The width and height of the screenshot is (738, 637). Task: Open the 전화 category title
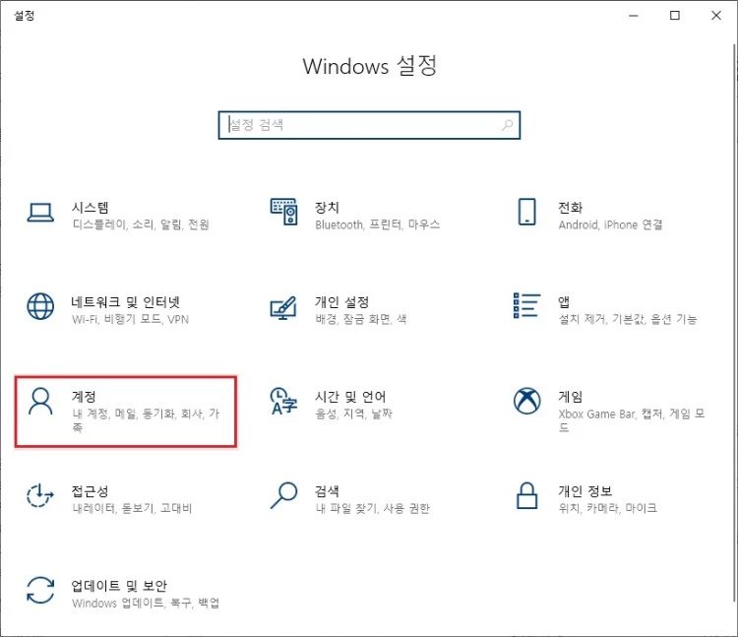571,207
